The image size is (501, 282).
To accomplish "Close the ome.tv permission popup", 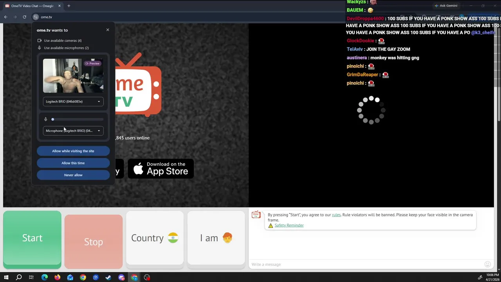I will pyautogui.click(x=108, y=30).
